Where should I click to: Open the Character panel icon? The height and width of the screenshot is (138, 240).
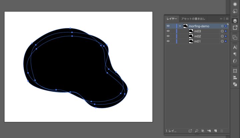pos(235,47)
